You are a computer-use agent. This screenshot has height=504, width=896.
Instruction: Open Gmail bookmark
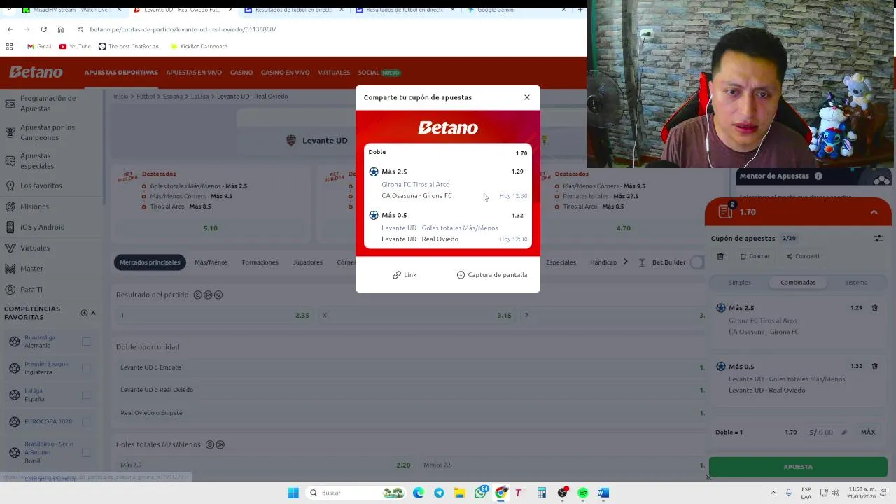[x=39, y=46]
